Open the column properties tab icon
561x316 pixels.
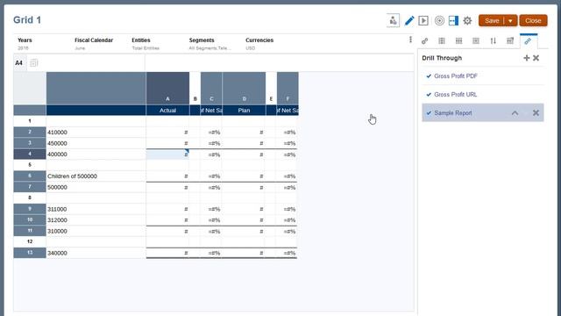tap(442, 41)
